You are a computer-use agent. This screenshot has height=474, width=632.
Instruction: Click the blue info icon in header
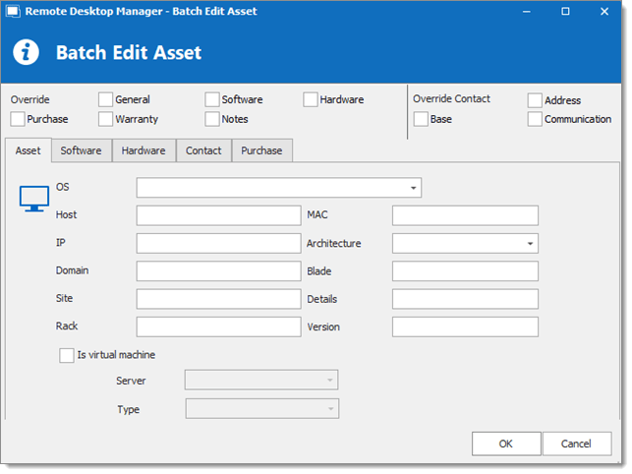pyautogui.click(x=27, y=52)
